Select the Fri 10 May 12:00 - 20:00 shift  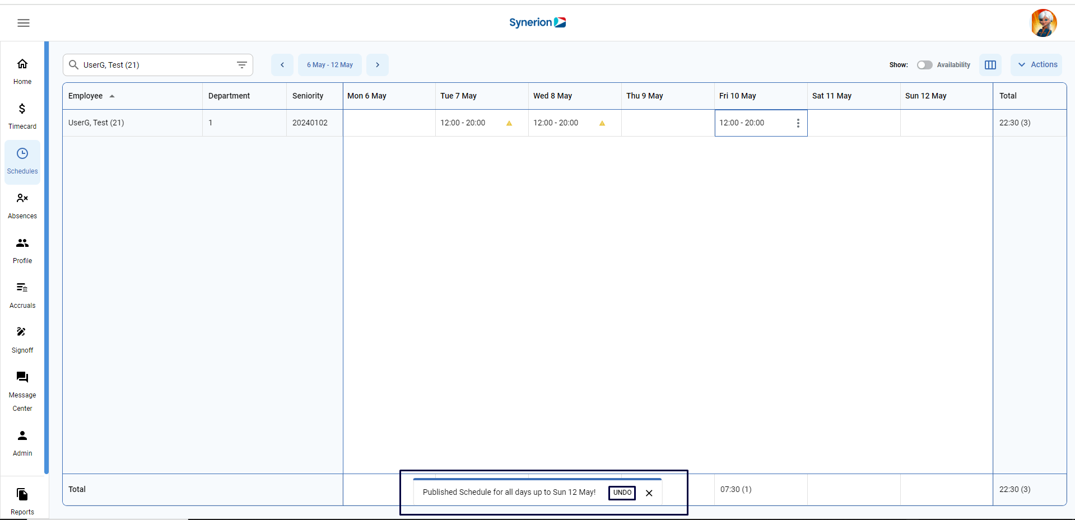pyautogui.click(x=742, y=123)
